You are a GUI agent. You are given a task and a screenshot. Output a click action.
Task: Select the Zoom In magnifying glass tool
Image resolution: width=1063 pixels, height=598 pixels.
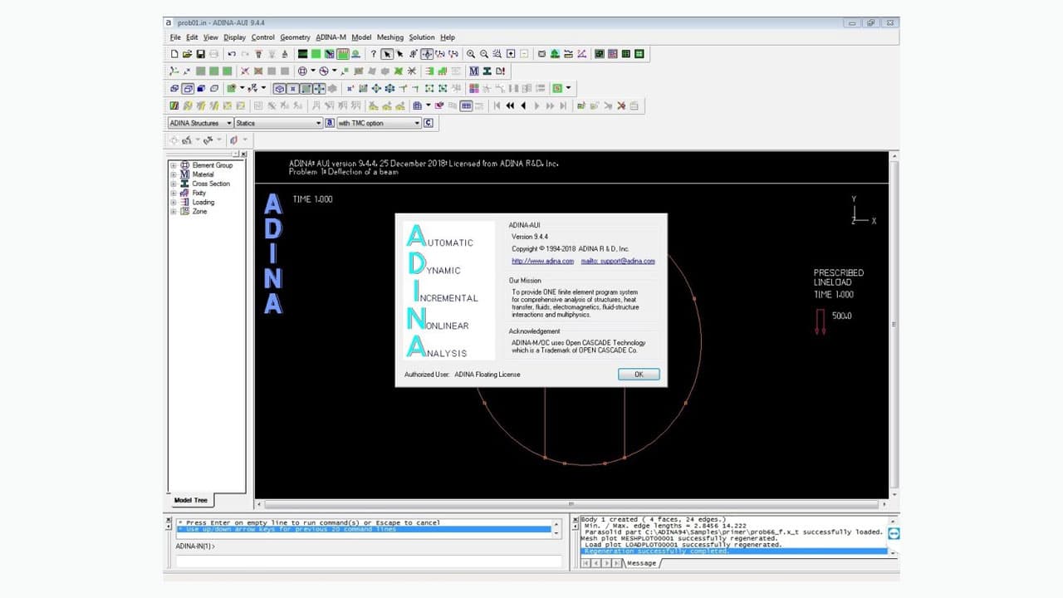pos(471,53)
